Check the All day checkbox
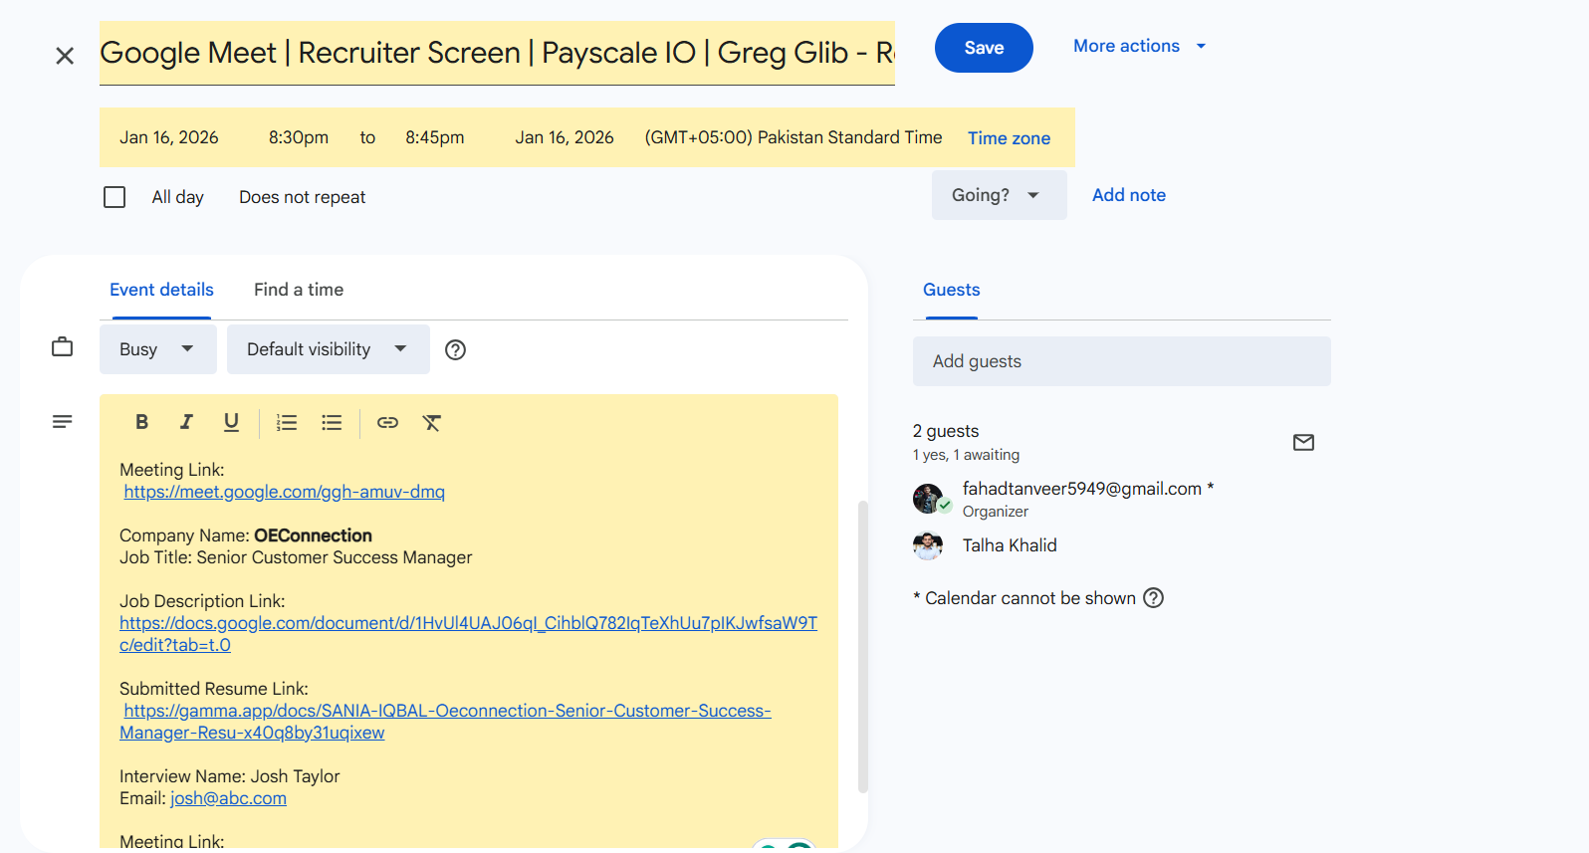 click(114, 197)
